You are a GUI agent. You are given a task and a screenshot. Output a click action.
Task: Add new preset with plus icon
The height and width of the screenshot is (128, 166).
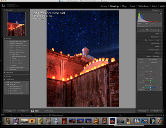[28, 39]
